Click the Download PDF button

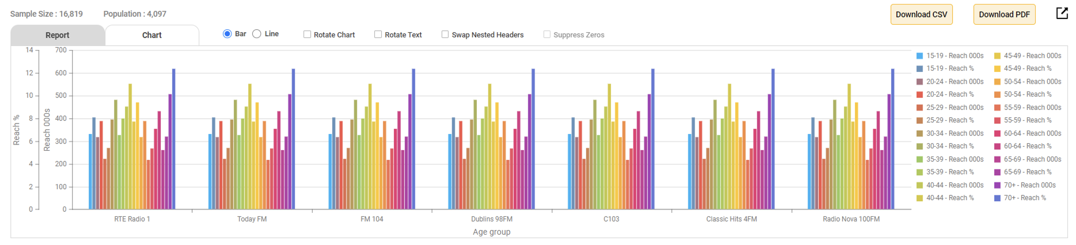click(1004, 14)
